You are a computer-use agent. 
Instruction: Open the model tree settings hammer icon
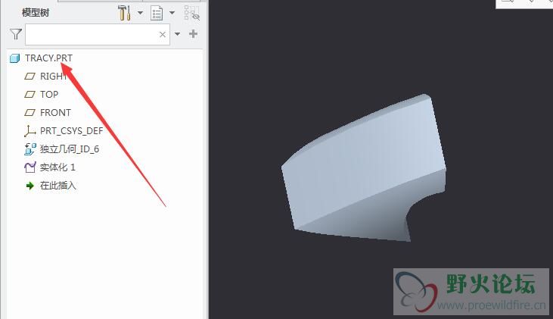point(124,13)
